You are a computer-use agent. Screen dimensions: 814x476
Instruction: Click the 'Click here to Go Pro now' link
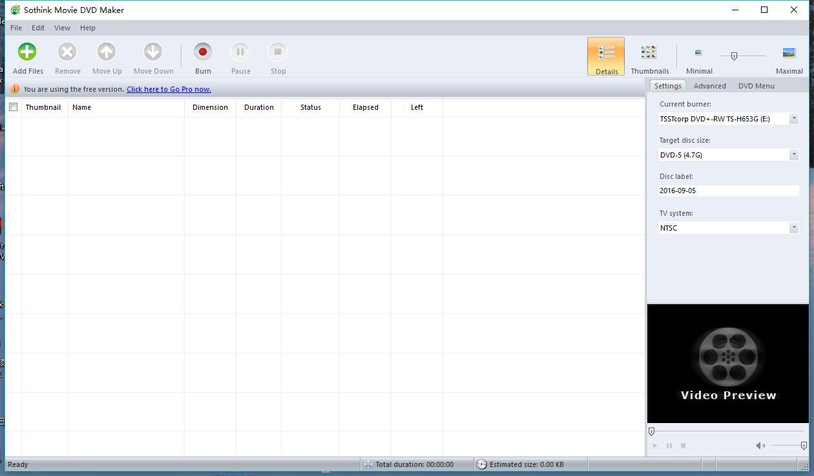(169, 89)
